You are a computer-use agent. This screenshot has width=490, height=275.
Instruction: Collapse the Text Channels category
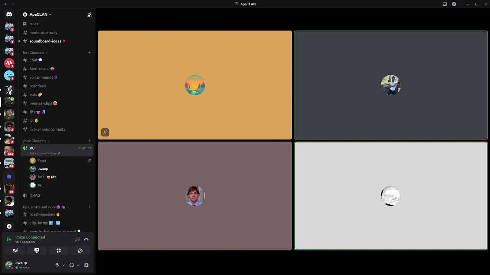click(x=35, y=53)
